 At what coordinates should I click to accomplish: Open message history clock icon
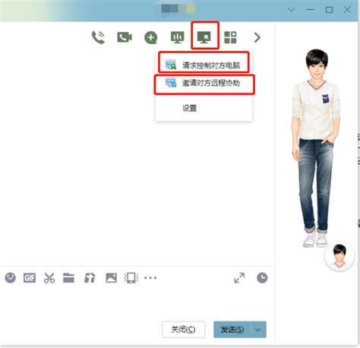(262, 278)
